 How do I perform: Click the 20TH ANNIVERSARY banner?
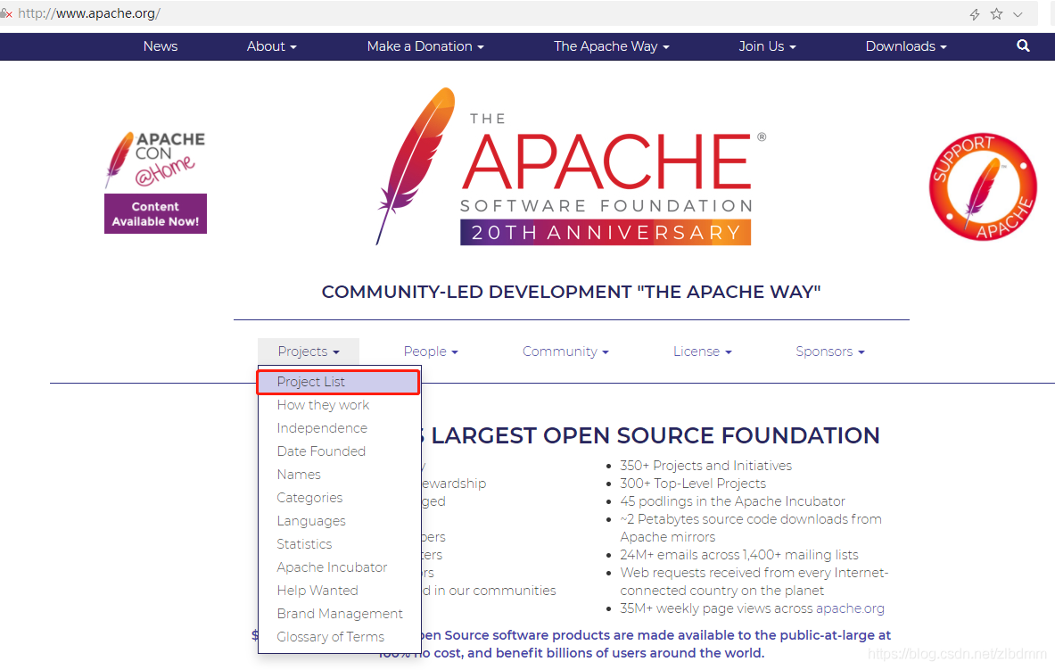tap(606, 232)
